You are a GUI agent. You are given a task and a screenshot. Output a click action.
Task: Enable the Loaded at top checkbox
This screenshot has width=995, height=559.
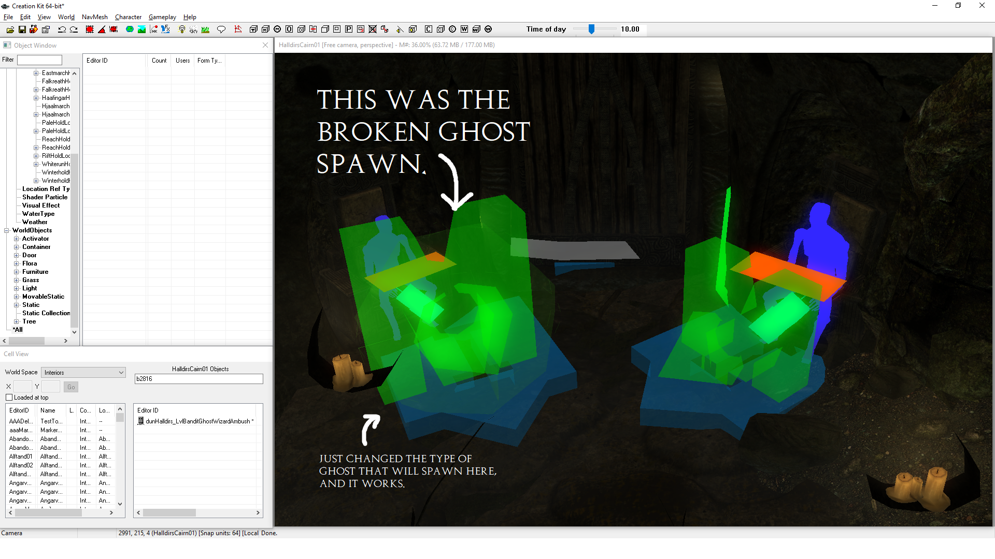pos(9,398)
